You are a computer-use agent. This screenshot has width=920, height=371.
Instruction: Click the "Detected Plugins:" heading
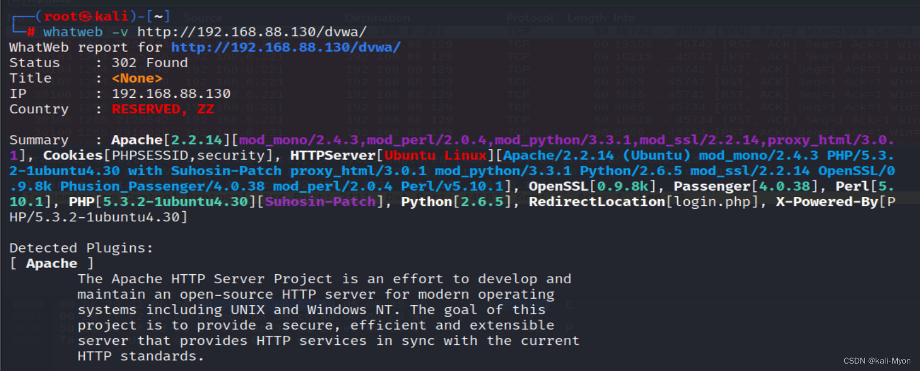point(81,248)
